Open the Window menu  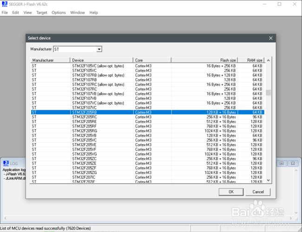coord(78,13)
